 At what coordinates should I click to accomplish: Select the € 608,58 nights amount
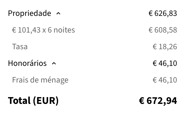pyautogui.click(x=163, y=30)
